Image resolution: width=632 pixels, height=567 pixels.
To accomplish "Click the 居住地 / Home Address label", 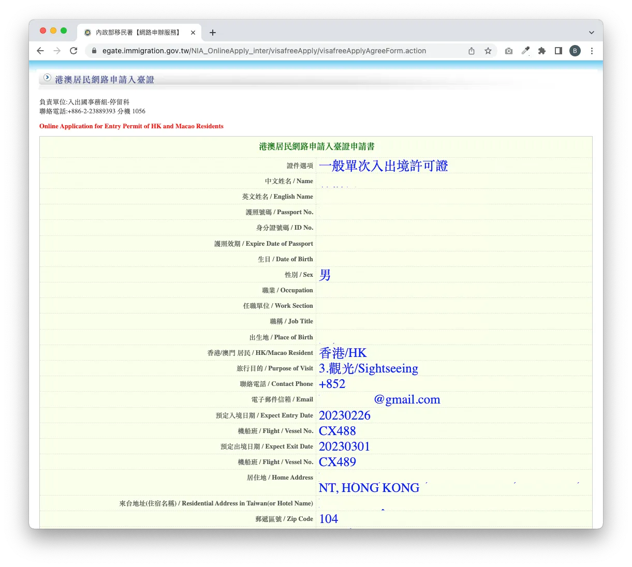I will 280,478.
